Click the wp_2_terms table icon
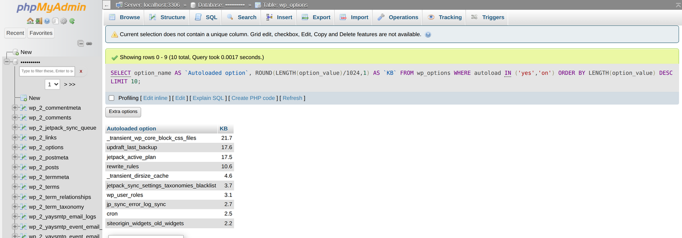682x238 pixels. (x=23, y=187)
